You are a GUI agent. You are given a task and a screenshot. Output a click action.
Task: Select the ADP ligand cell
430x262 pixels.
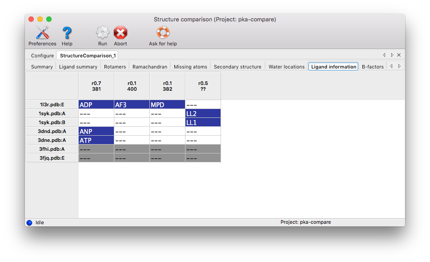96,105
